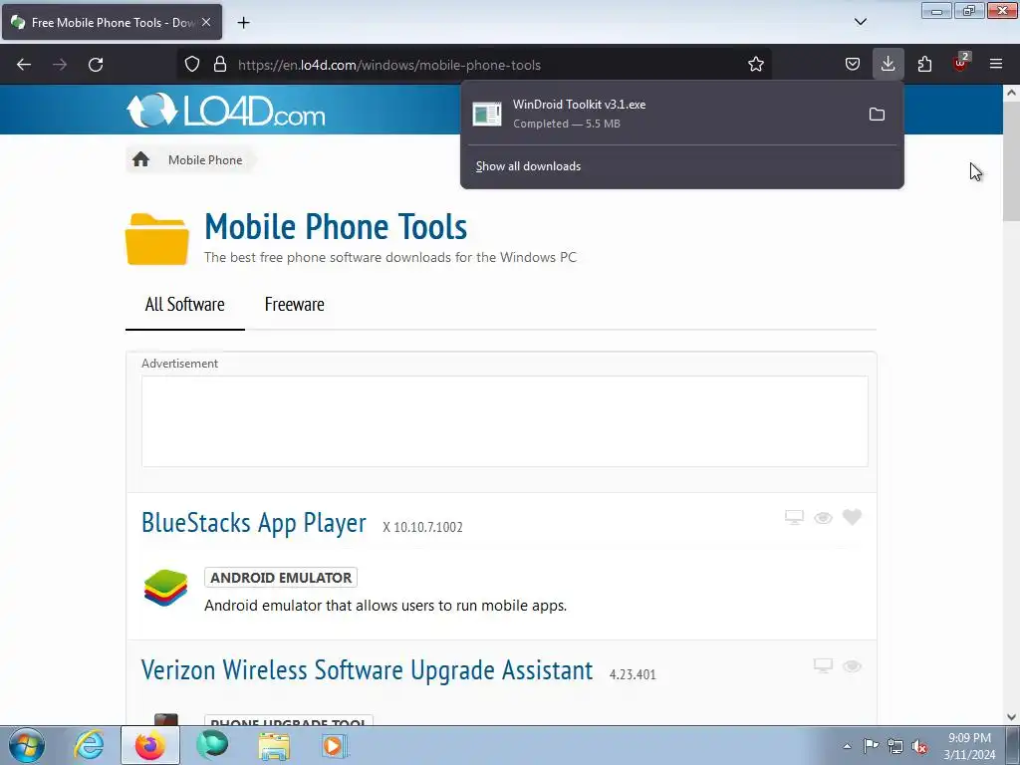This screenshot has height=765, width=1020.
Task: Click the scrollbar down arrow
Action: 1011,716
